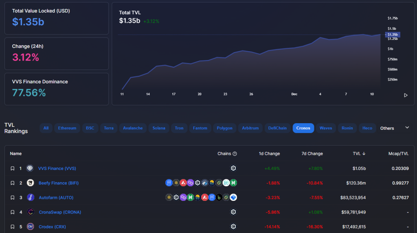This screenshot has width=417, height=233.
Task: Select the Arbitrum chain filter
Action: [x=250, y=128]
